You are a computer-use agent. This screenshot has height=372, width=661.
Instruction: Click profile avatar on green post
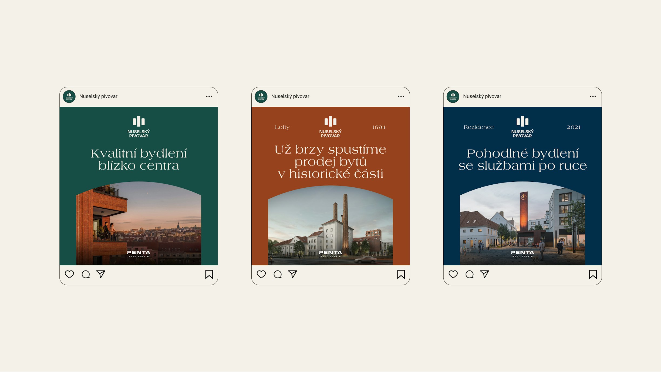tap(69, 96)
